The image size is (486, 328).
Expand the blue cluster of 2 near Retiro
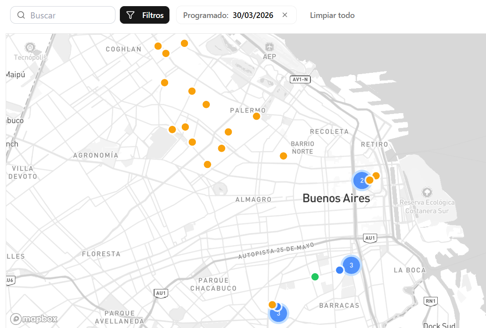point(361,180)
